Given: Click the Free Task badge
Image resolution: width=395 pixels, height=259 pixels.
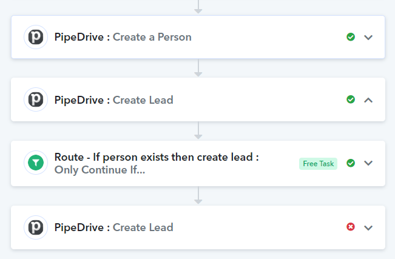Looking at the screenshot, I should (318, 164).
